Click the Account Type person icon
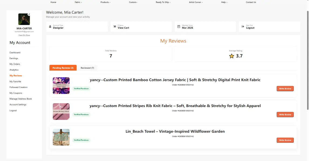 coord(50,27)
